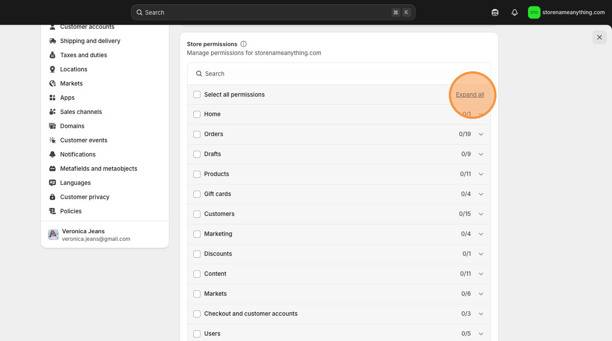Screen dimensions: 612x341
Task: Check the Drafts permission checkbox
Action: 197,154
